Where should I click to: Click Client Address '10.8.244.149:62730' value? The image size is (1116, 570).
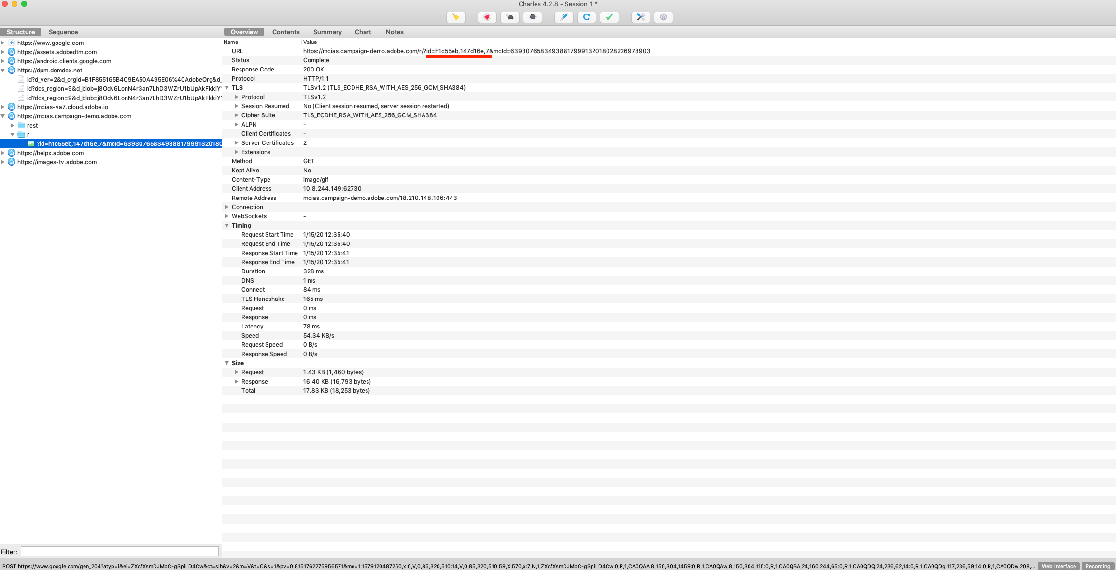coord(332,188)
